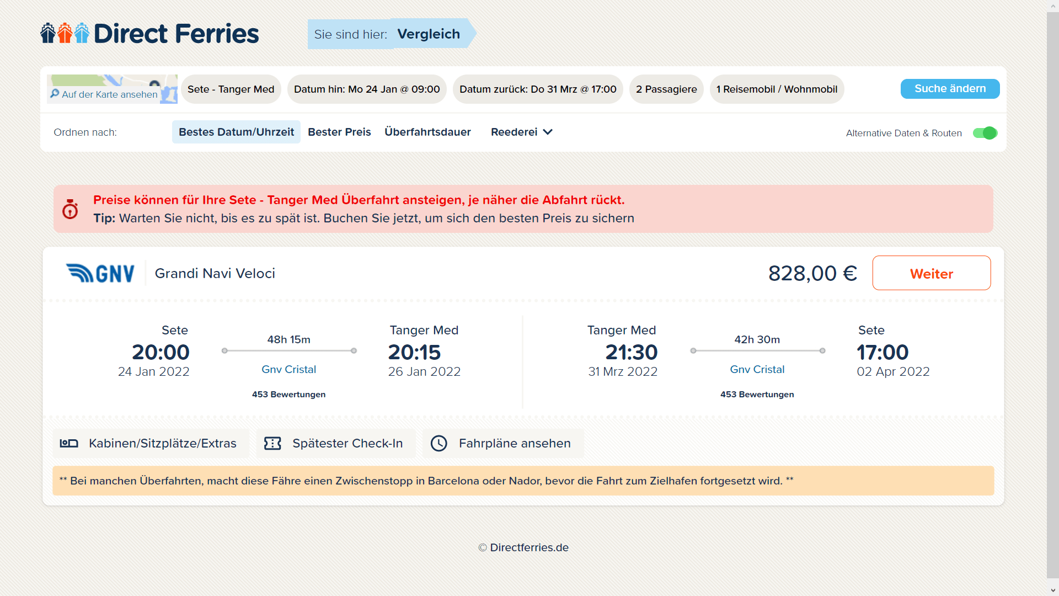Screen dimensions: 1059x596
Task: Open Kabinen/Sitzplätze/Extras details
Action: 162,443
